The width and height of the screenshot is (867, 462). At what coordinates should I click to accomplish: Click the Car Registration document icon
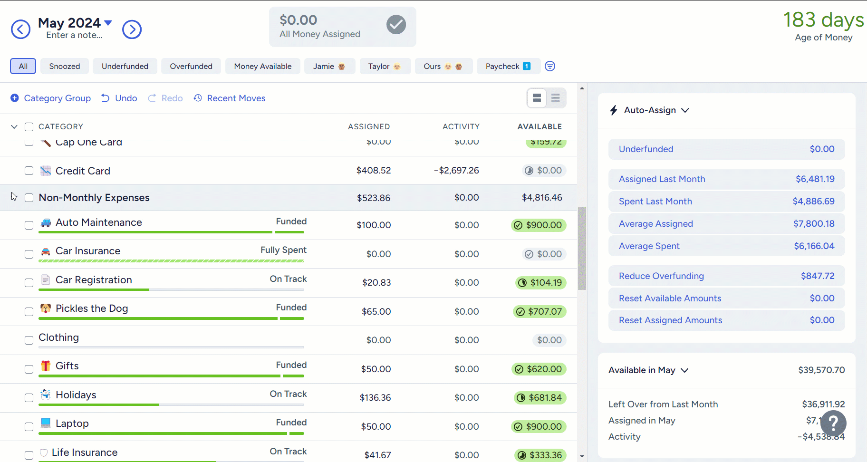(46, 279)
